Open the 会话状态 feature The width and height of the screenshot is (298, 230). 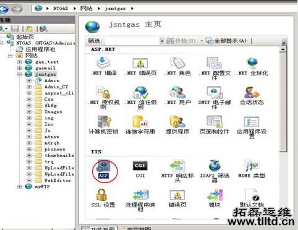point(252,96)
